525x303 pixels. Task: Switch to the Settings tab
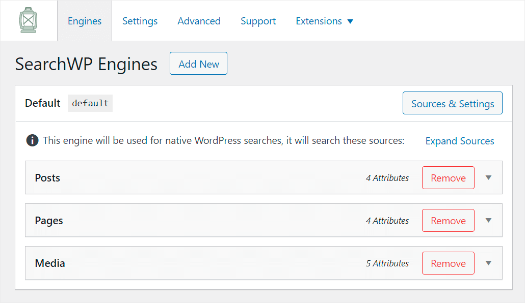140,21
